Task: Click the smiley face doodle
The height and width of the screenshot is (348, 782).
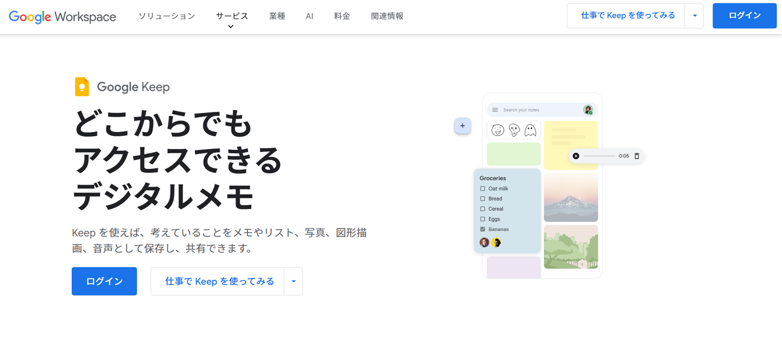Action: pos(498,130)
